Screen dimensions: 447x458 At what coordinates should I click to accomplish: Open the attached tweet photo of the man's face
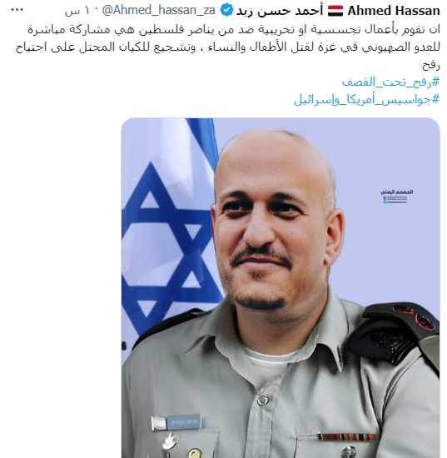click(x=281, y=288)
